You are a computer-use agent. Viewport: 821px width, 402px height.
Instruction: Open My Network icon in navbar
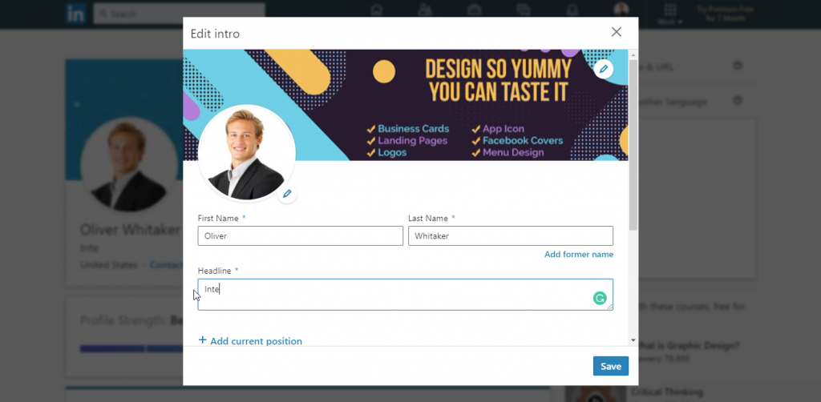(x=425, y=10)
